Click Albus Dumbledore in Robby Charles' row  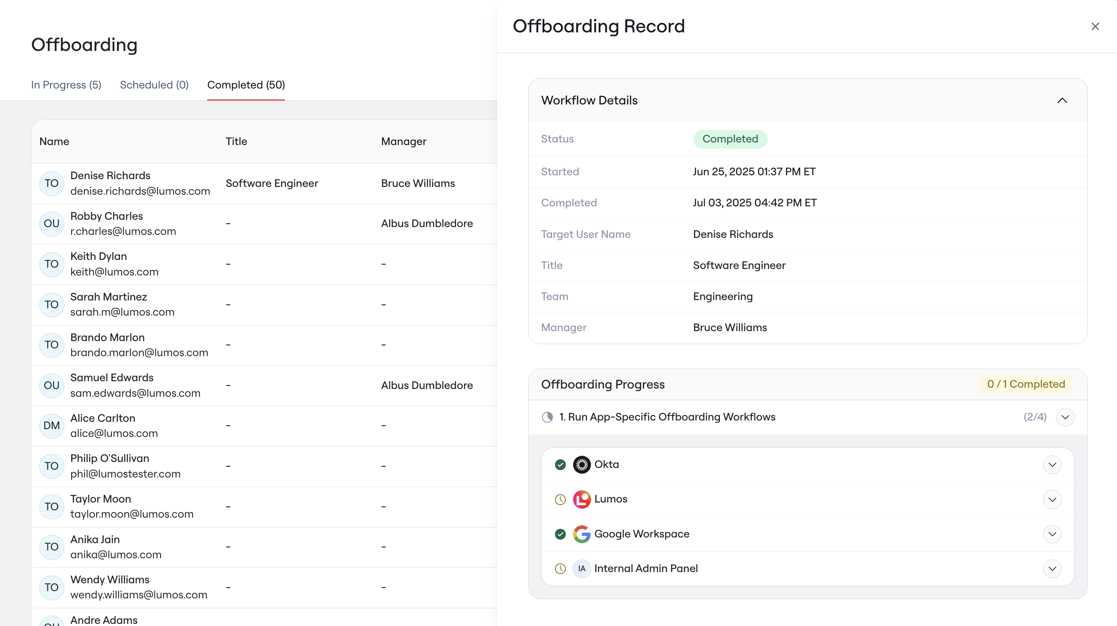coord(427,224)
